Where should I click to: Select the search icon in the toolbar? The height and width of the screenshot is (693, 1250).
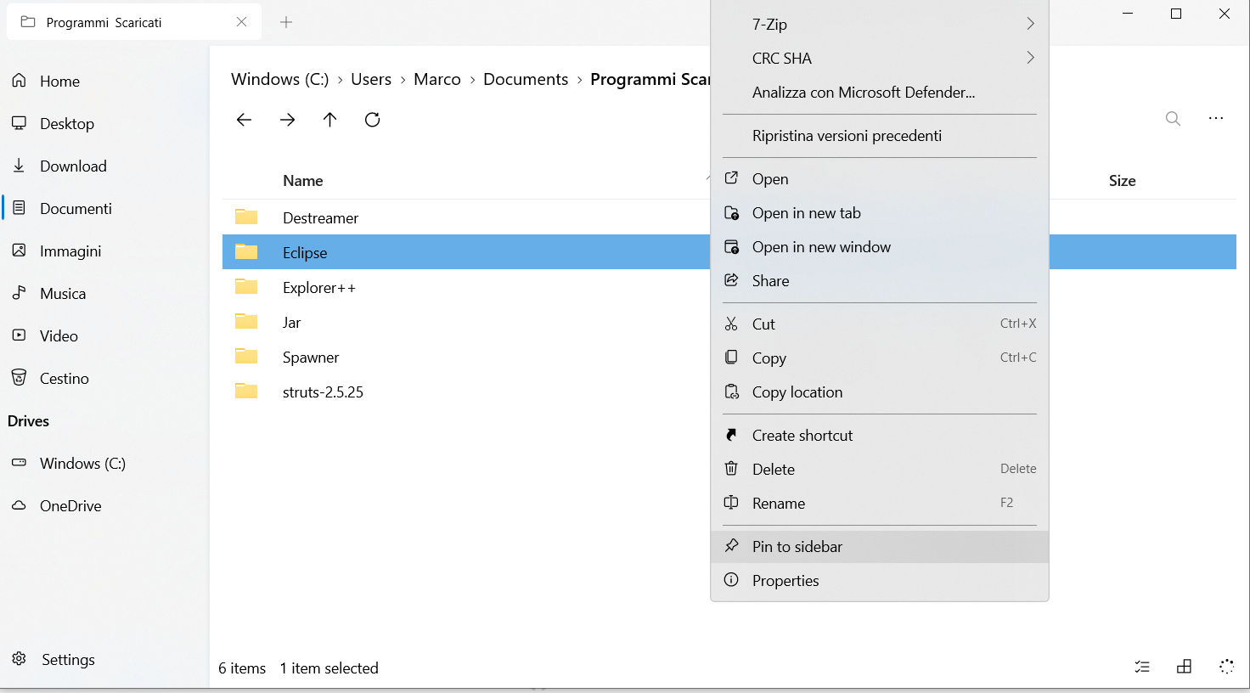tap(1173, 119)
